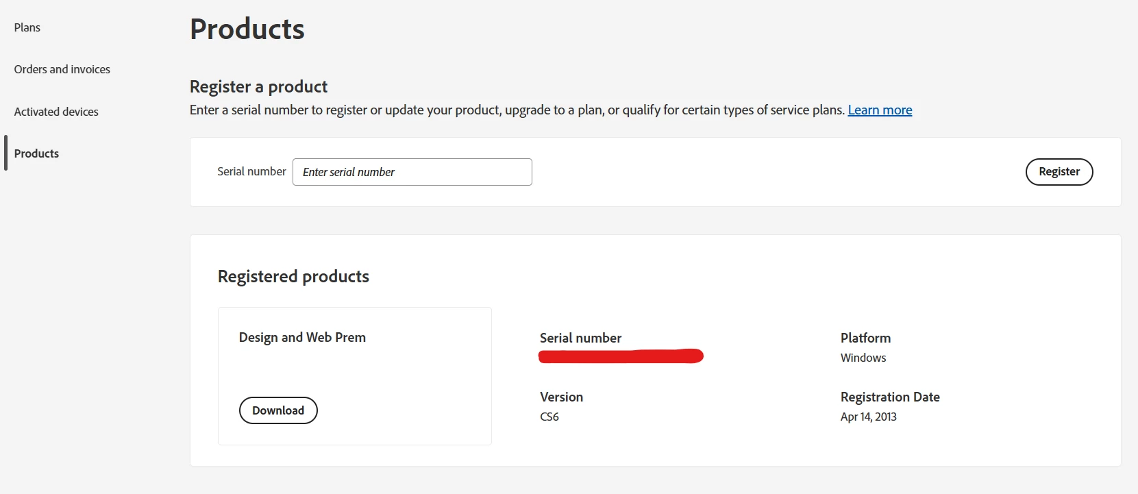The width and height of the screenshot is (1138, 494).
Task: Select Products in the left navigation
Action: pyautogui.click(x=37, y=153)
